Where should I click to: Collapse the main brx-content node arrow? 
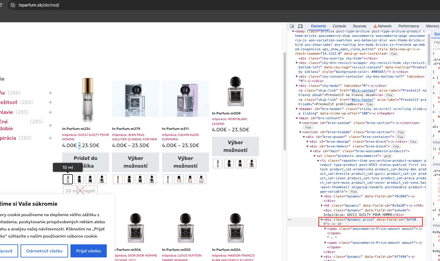(x=297, y=118)
